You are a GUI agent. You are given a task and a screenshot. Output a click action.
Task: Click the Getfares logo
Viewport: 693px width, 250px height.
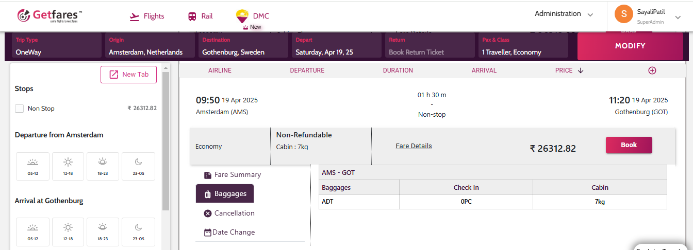tap(49, 15)
